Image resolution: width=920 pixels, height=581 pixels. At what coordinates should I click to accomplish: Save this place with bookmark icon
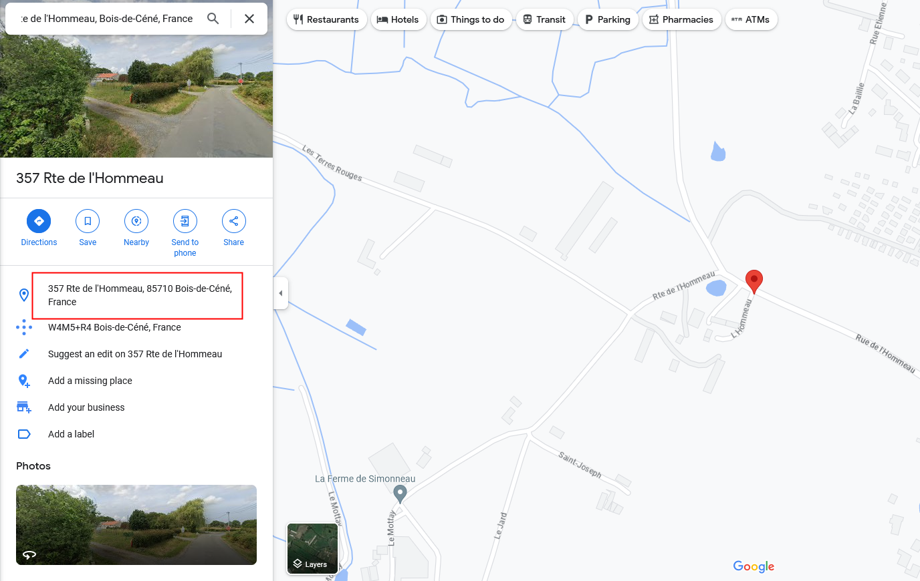click(88, 221)
